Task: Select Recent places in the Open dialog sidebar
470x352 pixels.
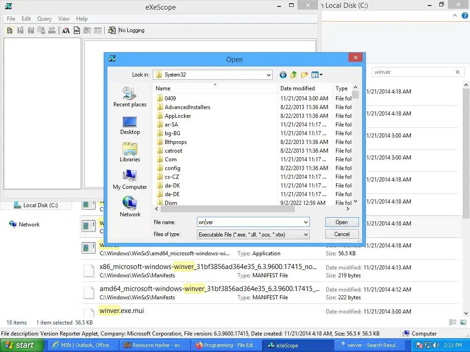Action: [x=130, y=97]
